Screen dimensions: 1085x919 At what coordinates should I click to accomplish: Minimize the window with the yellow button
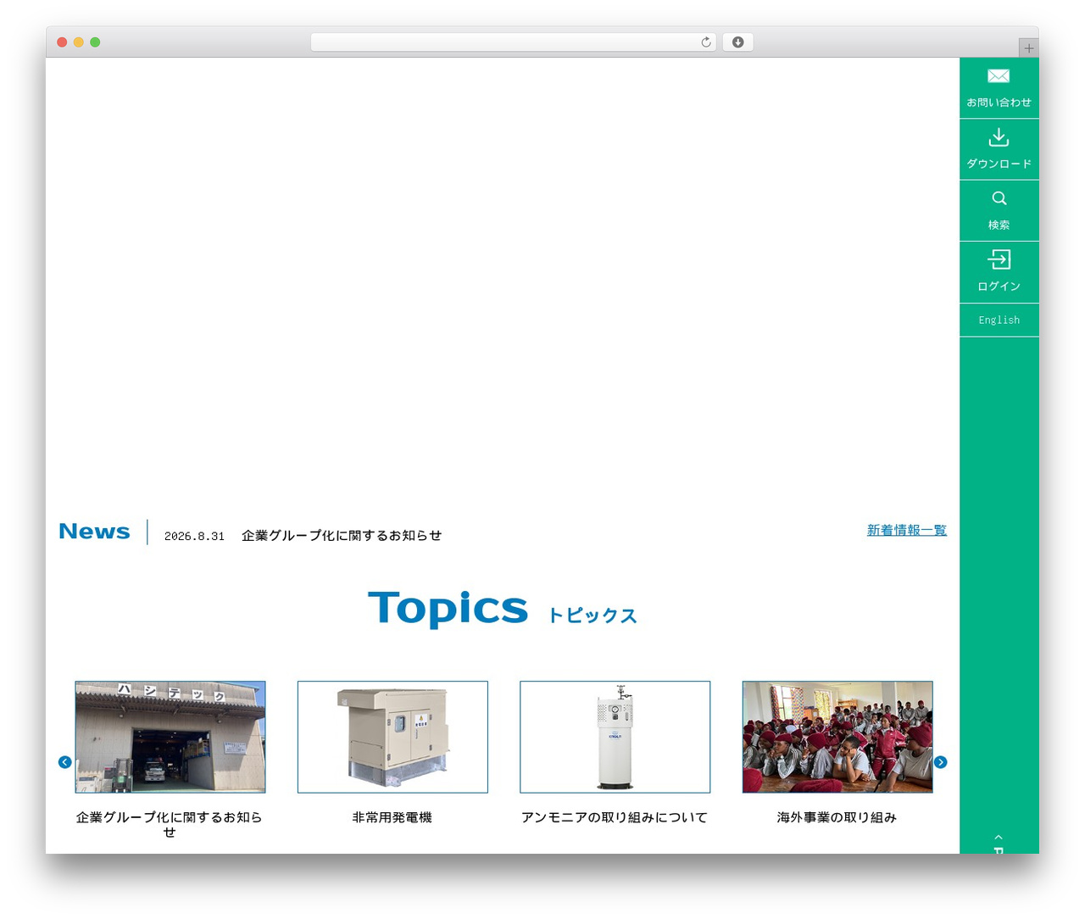tap(79, 42)
